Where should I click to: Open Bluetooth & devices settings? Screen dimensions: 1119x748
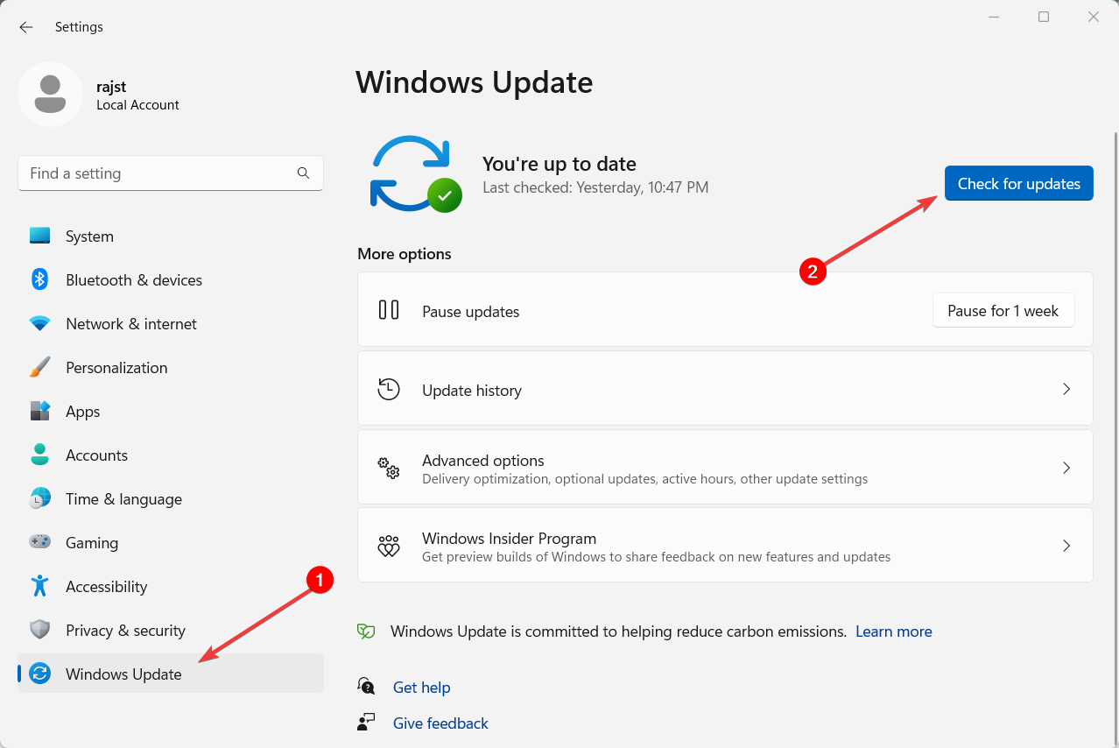coord(171,279)
